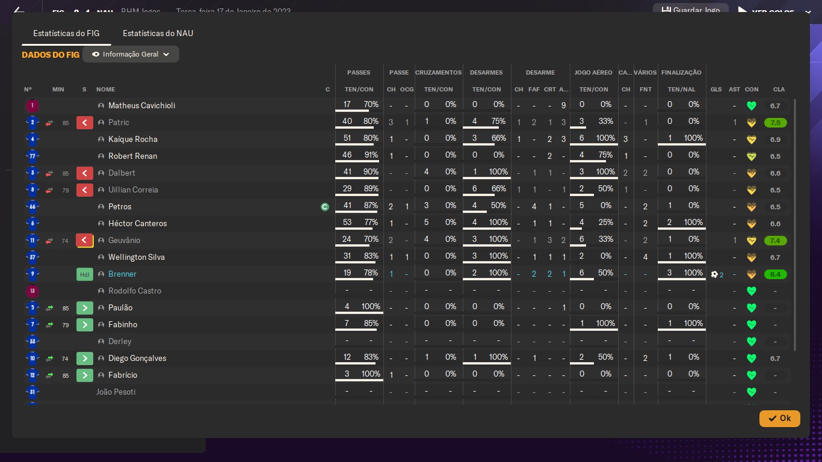Screen dimensions: 822x462
Task: Open Héctor Canteros' player name
Action: point(137,224)
